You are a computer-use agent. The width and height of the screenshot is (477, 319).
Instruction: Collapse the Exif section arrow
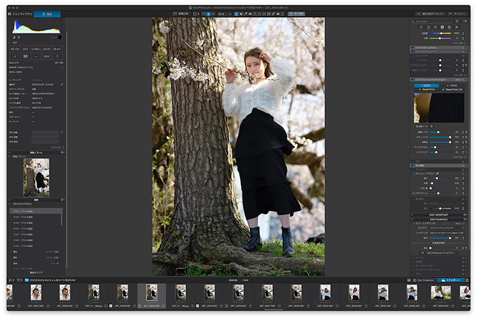click(x=10, y=42)
